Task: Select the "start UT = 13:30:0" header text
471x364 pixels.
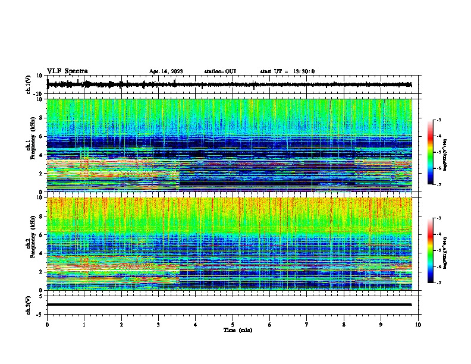Action: (x=287, y=71)
